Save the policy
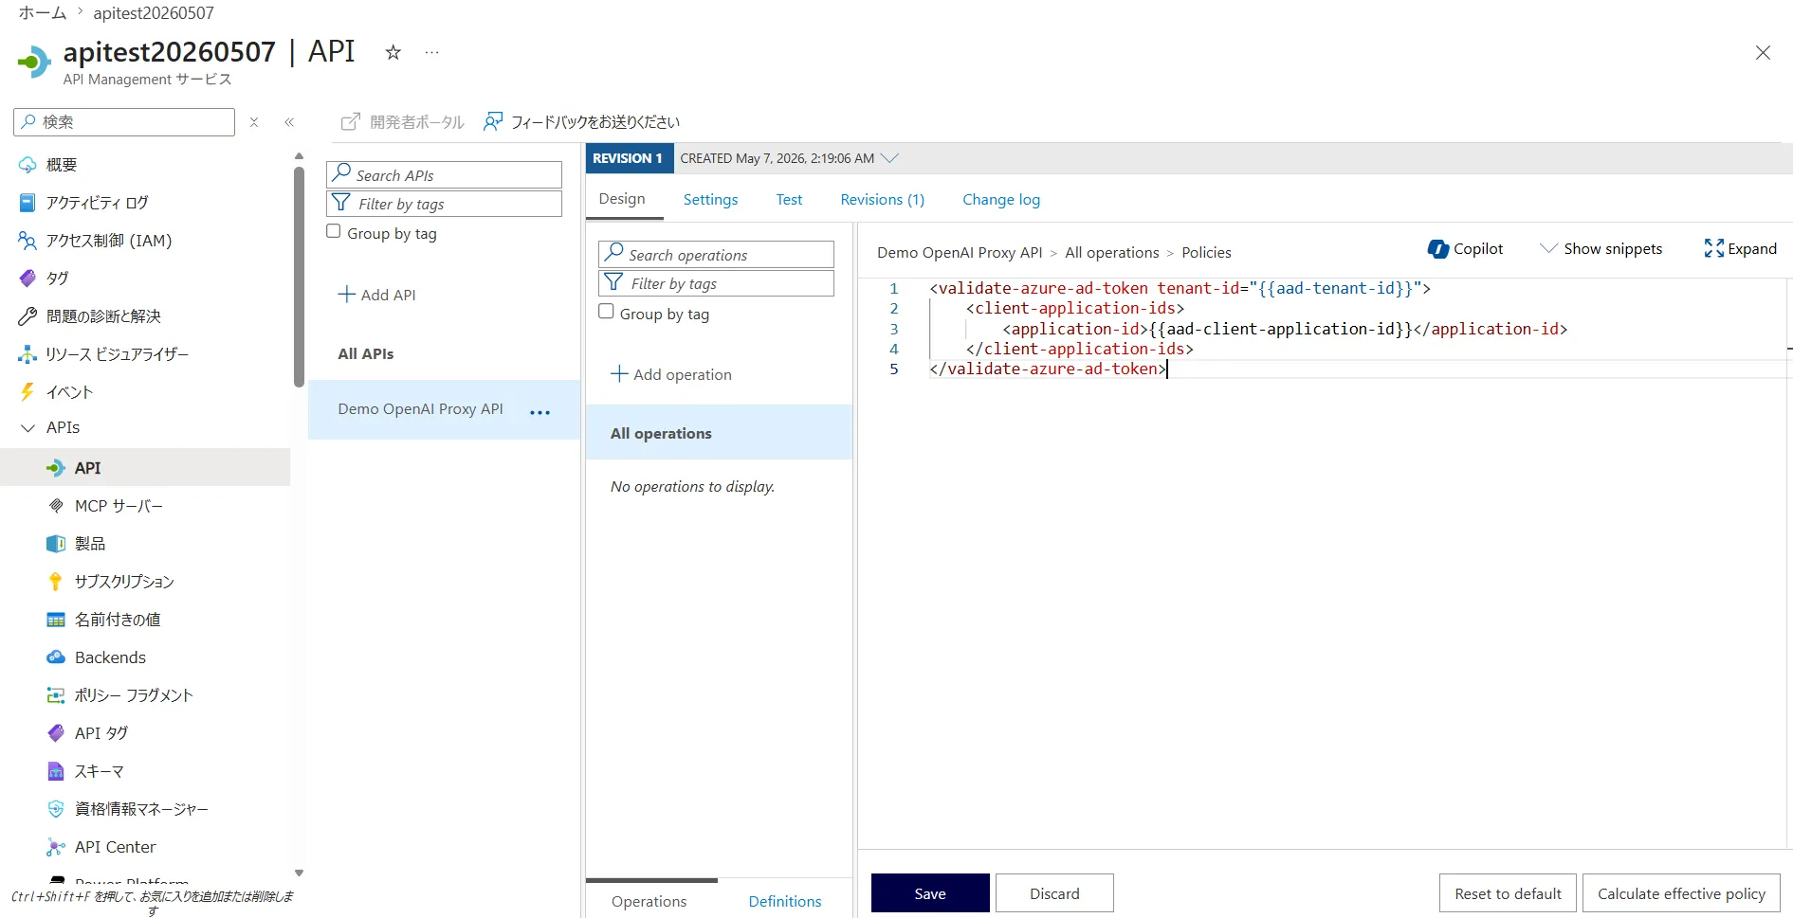Image resolution: width=1793 pixels, height=918 pixels. pyautogui.click(x=930, y=893)
